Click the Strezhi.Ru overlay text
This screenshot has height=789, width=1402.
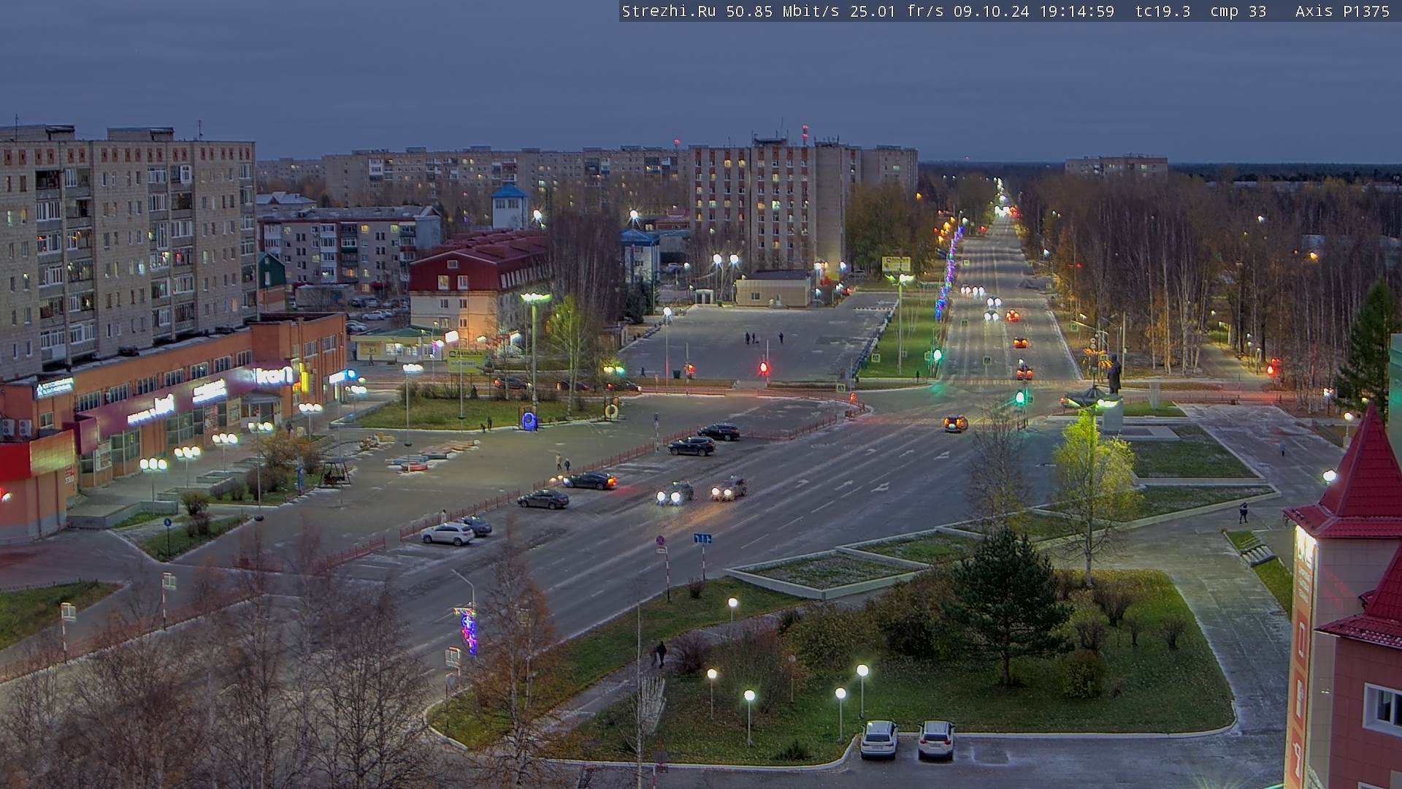coord(668,11)
